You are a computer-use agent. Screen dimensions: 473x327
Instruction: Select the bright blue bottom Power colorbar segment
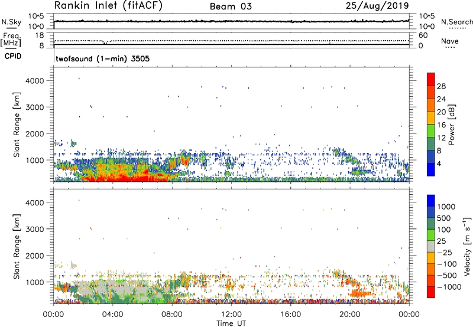click(x=431, y=169)
